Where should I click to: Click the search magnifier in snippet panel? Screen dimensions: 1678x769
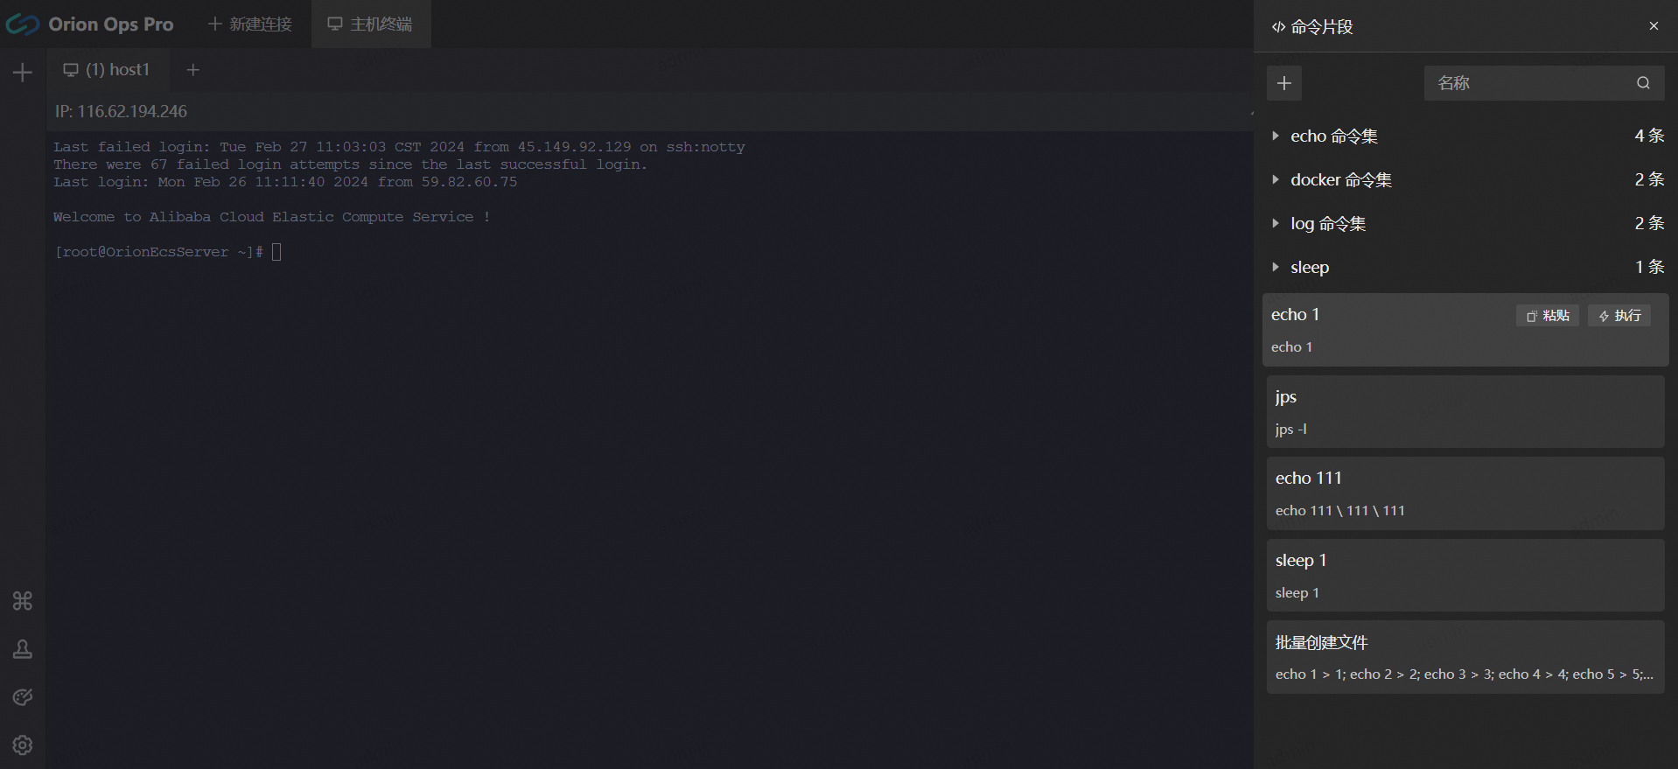1643,83
